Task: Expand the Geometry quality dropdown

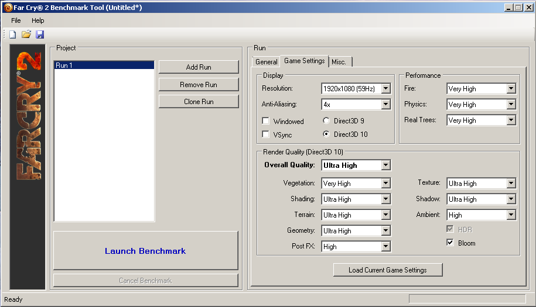Action: tap(356, 230)
